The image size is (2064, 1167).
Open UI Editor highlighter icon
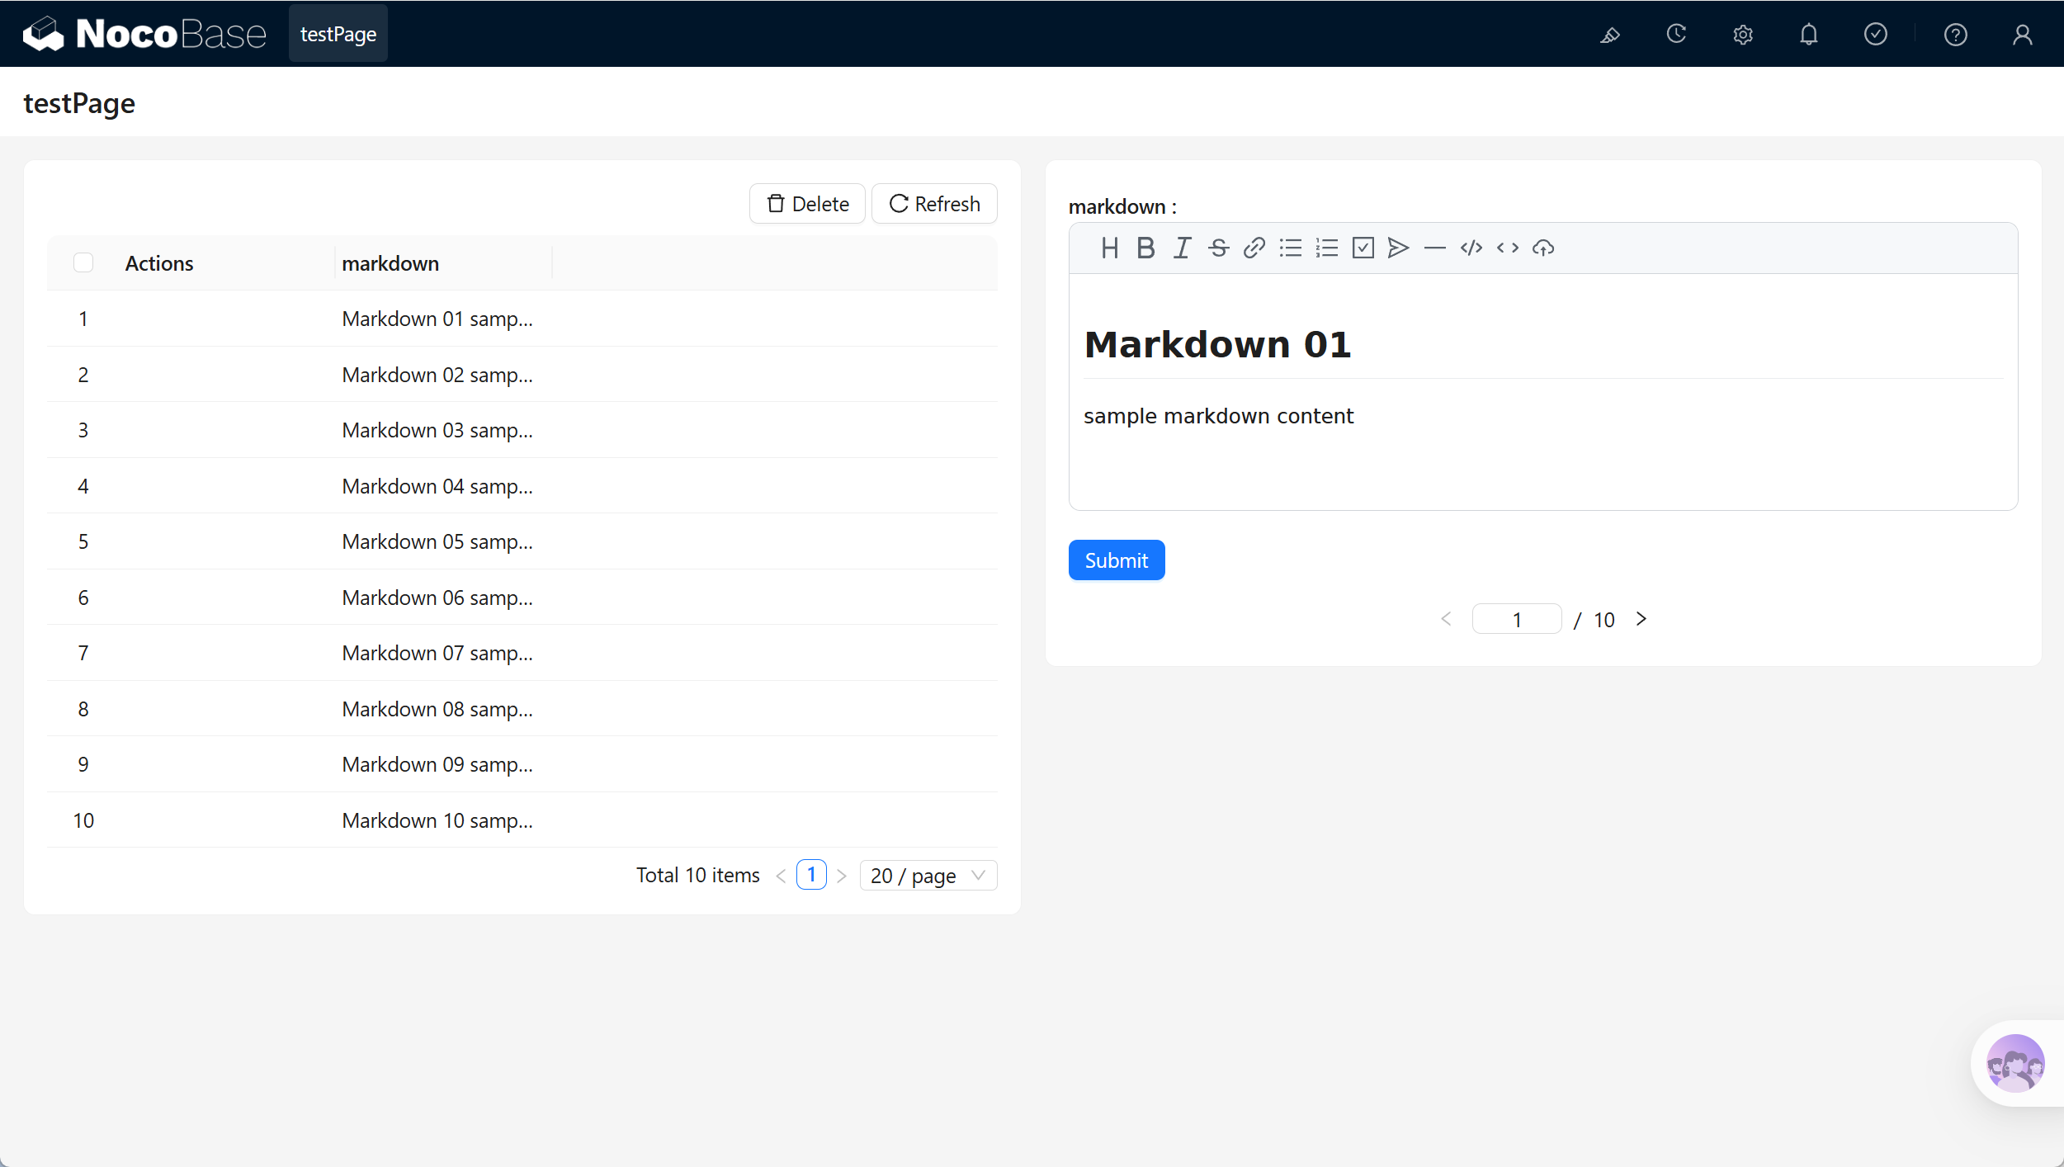pyautogui.click(x=1610, y=35)
